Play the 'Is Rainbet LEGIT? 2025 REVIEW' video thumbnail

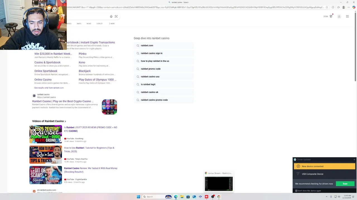(46, 134)
